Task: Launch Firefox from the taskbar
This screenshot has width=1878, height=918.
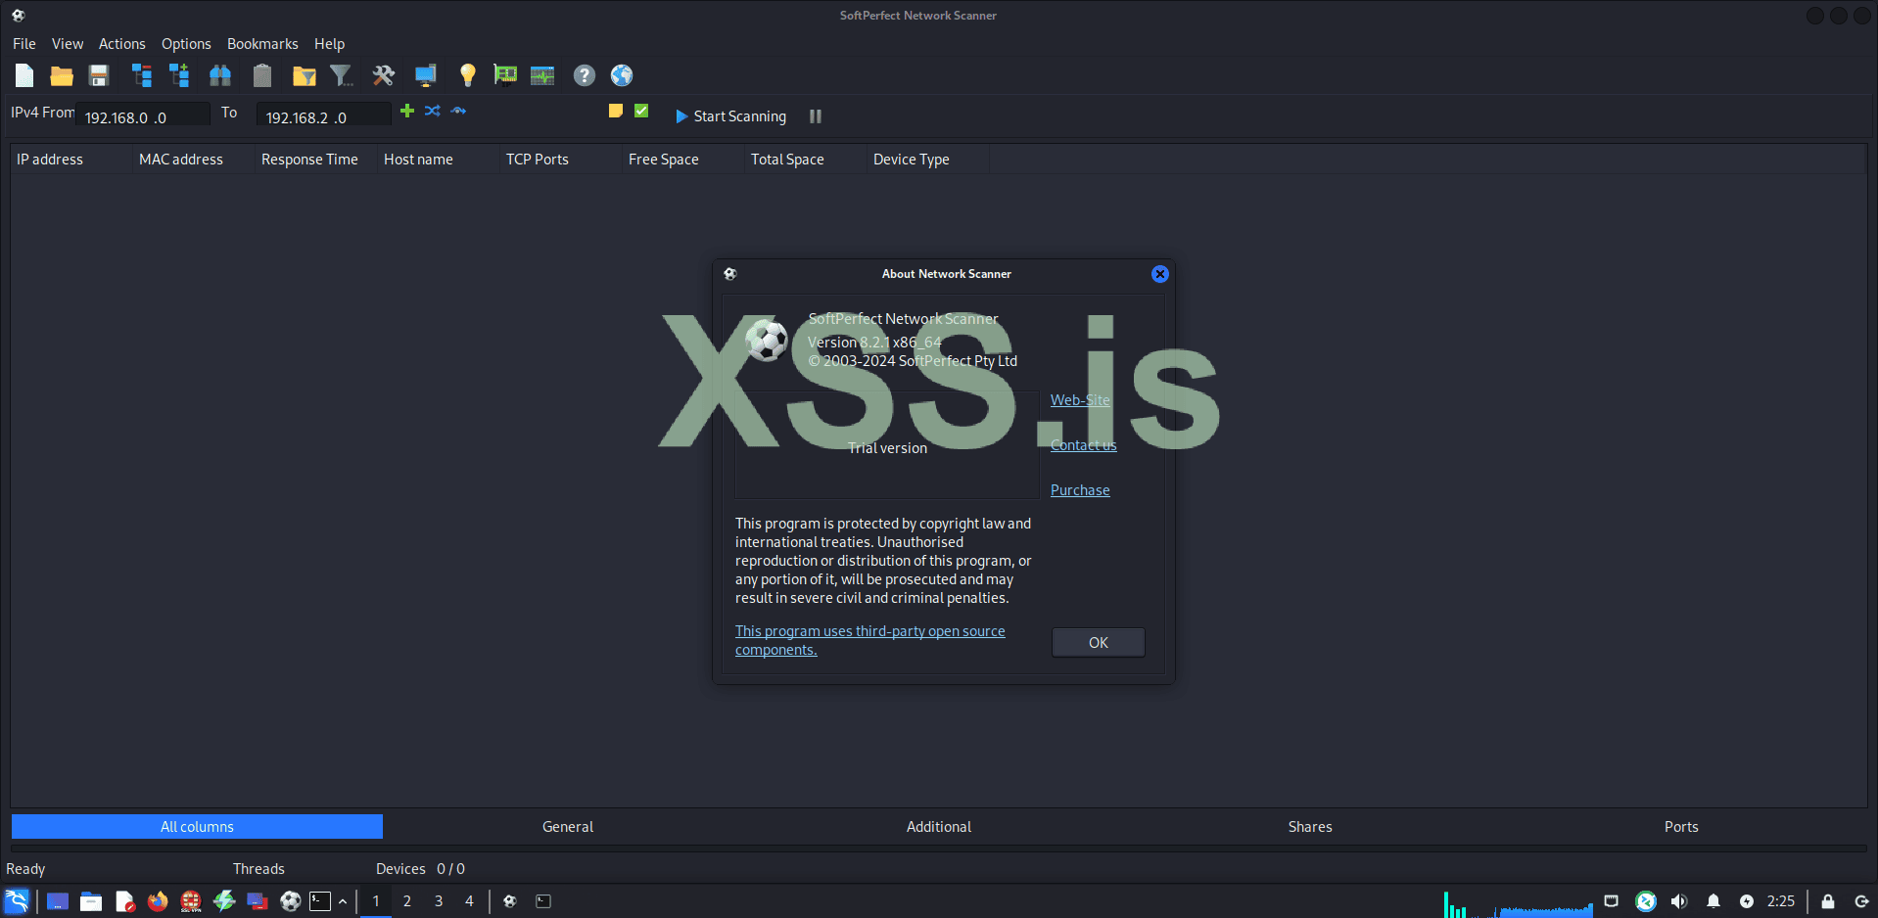Action: click(158, 901)
